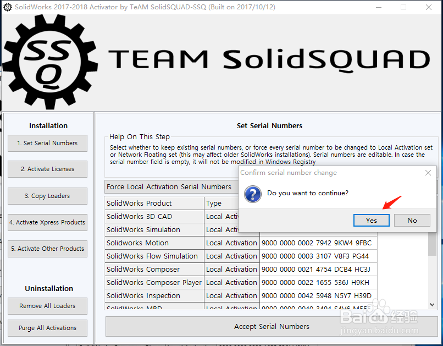Select the SolidWorks Inspection cell
The width and height of the screenshot is (443, 346).
(154, 296)
